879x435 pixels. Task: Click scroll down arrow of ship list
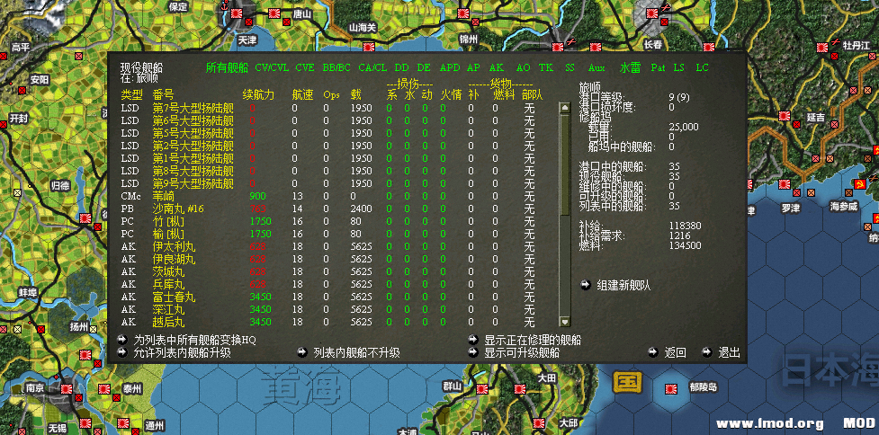(564, 322)
